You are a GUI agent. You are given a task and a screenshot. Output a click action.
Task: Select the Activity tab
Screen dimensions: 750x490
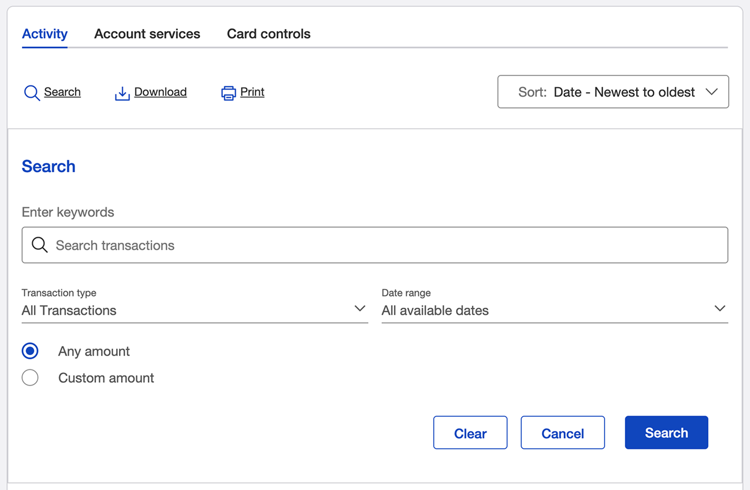point(45,34)
